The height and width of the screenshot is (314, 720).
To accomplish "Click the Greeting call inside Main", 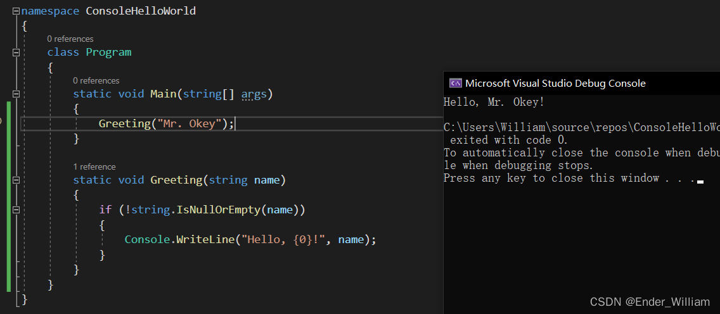I will [x=124, y=123].
